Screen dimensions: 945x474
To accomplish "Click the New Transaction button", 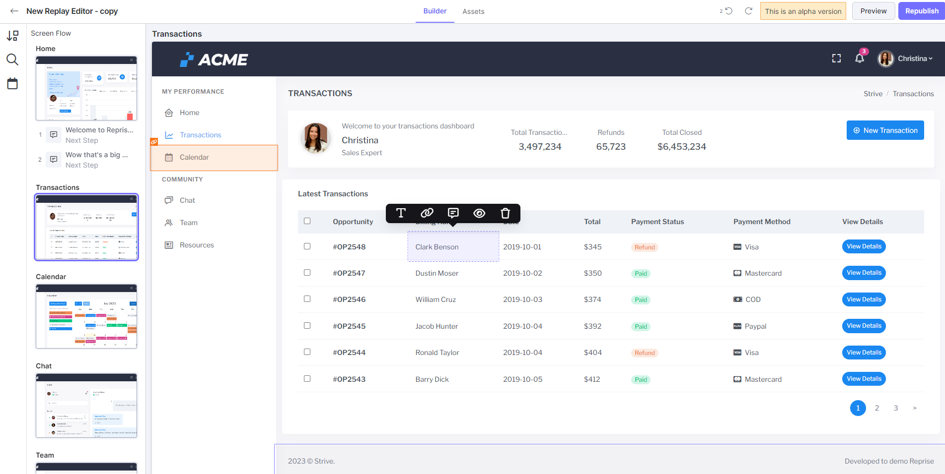I will click(x=885, y=130).
